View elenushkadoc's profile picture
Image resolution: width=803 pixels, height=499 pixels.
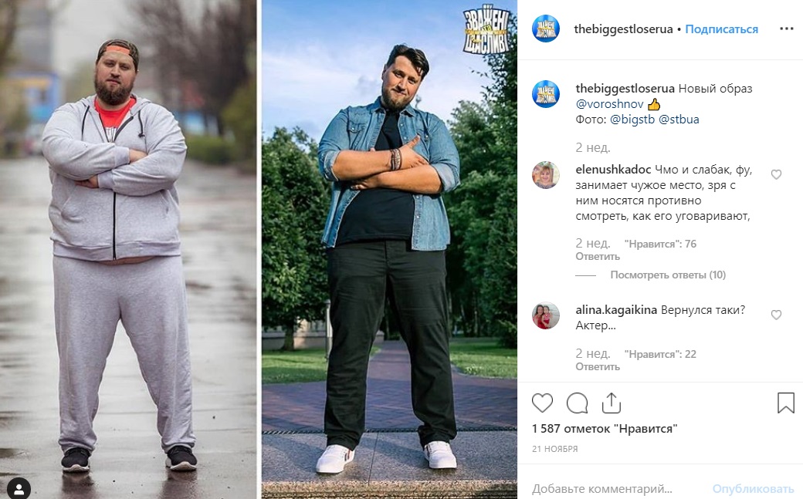click(x=546, y=175)
